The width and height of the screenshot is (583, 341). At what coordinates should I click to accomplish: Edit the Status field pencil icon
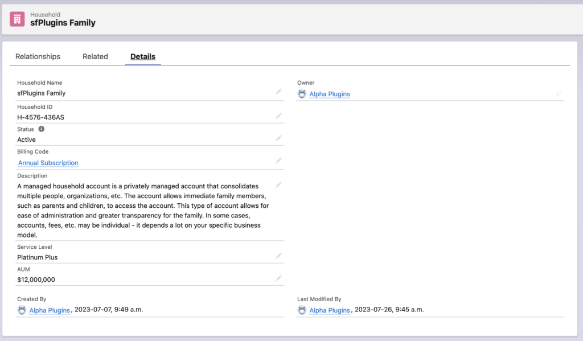coord(278,138)
